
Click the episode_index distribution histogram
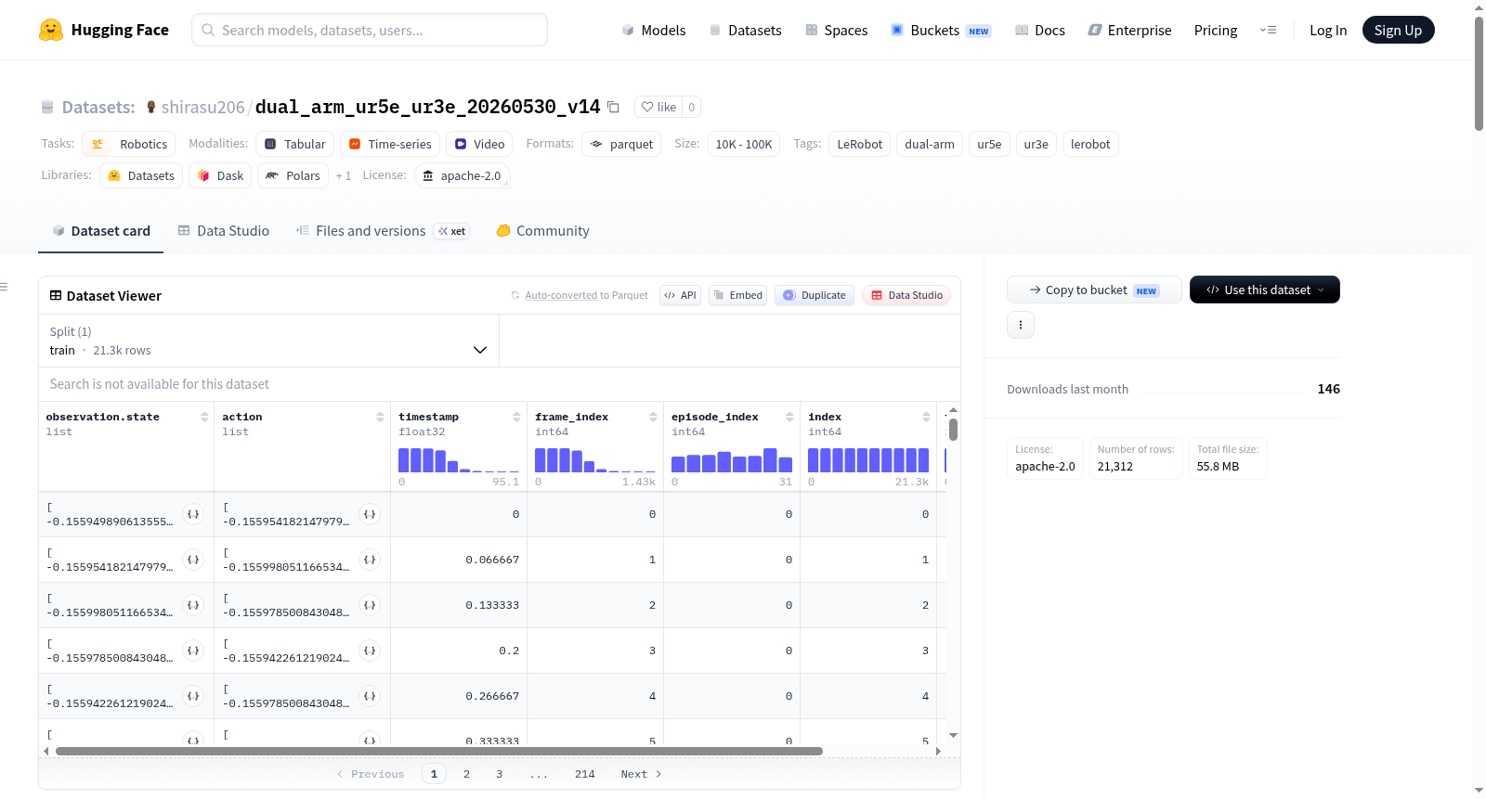pyautogui.click(x=732, y=460)
